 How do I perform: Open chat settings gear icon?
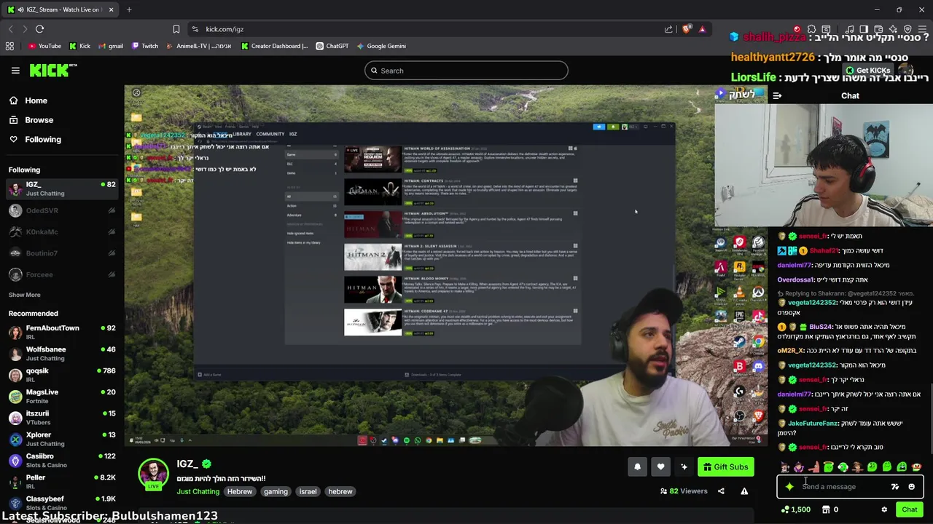click(884, 509)
